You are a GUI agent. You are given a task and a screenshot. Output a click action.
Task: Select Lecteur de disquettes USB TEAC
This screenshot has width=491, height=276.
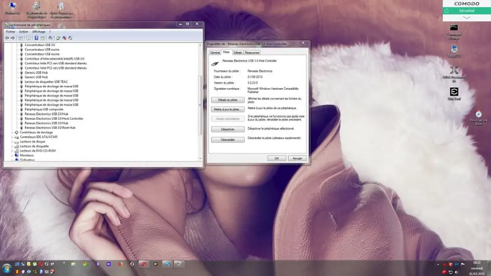pos(46,82)
